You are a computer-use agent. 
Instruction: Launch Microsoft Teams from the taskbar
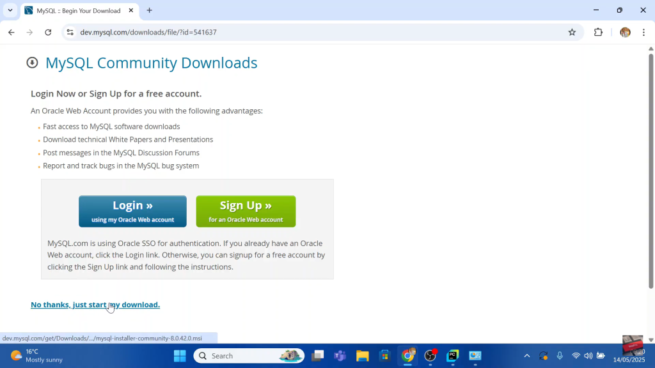pos(340,356)
